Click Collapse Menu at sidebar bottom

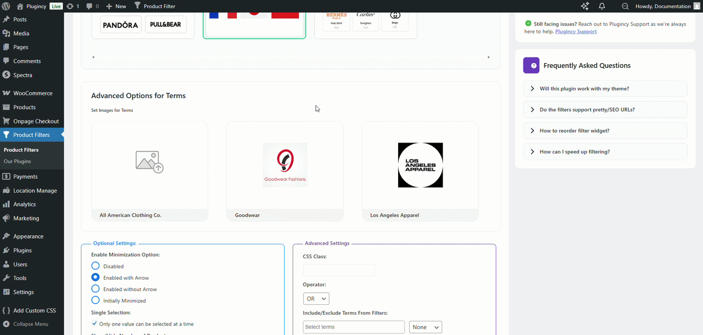click(x=32, y=324)
